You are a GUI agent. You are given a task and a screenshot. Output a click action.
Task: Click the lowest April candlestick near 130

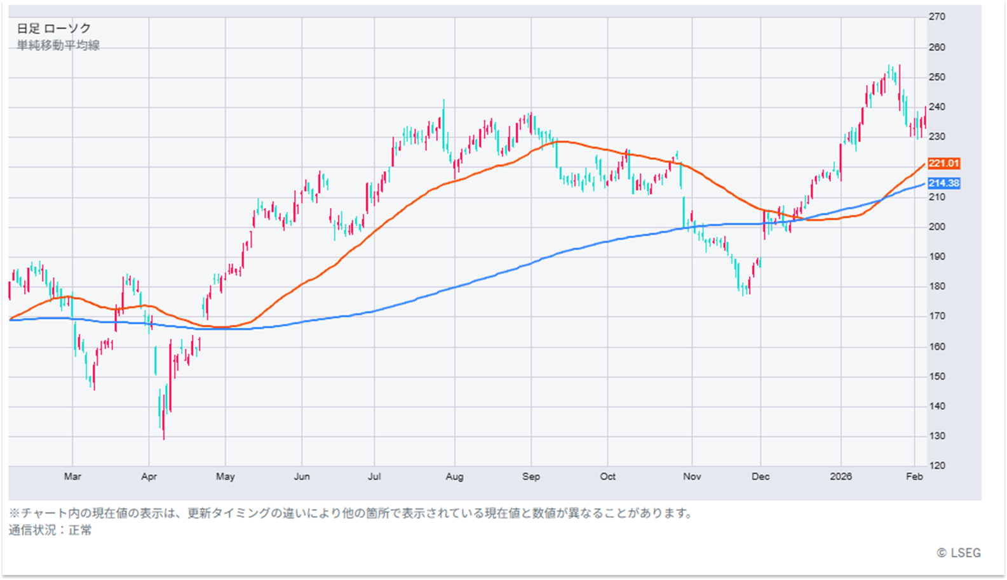pyautogui.click(x=163, y=419)
